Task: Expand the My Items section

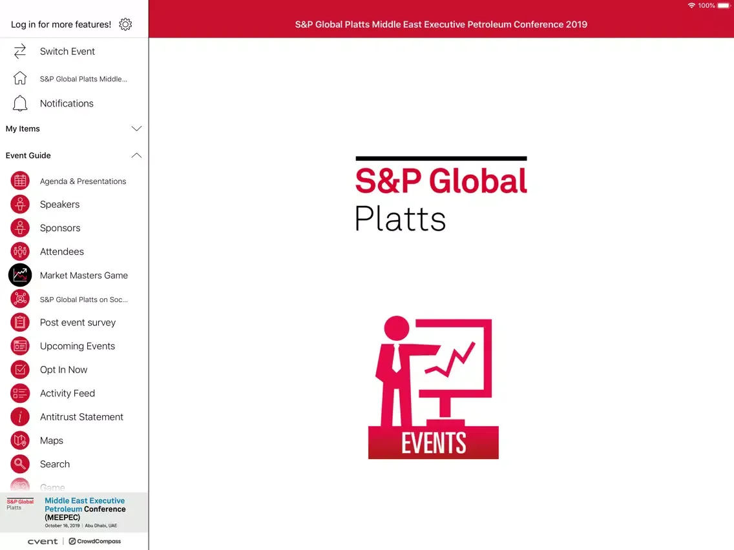Action: [136, 129]
